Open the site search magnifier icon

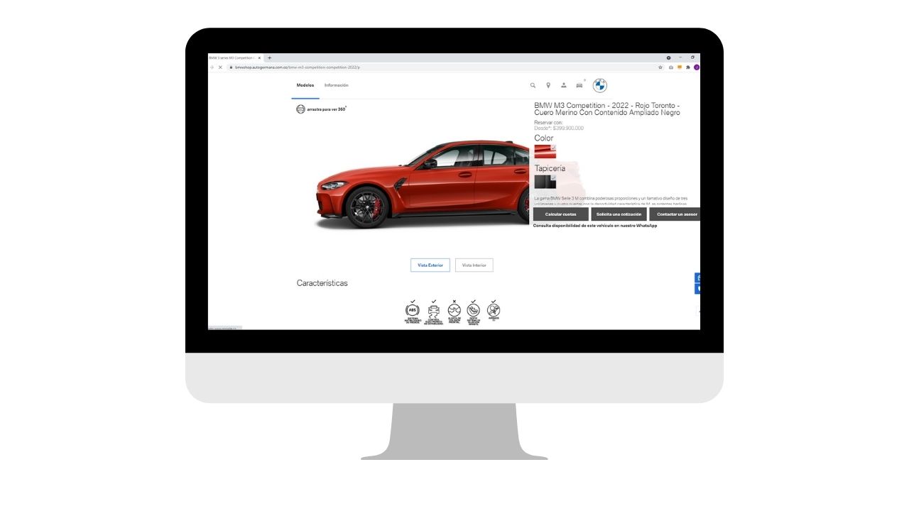[533, 85]
